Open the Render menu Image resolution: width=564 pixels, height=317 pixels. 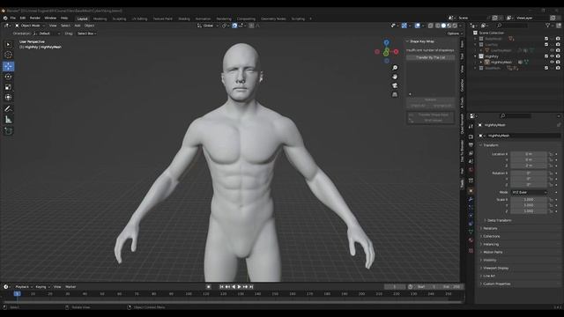point(35,18)
